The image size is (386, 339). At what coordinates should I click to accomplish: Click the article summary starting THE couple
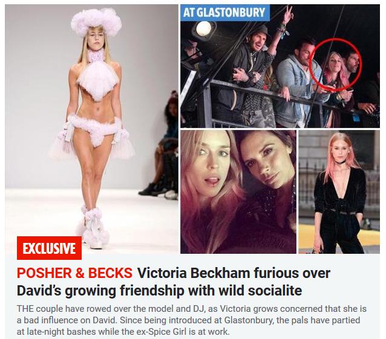(x=192, y=320)
